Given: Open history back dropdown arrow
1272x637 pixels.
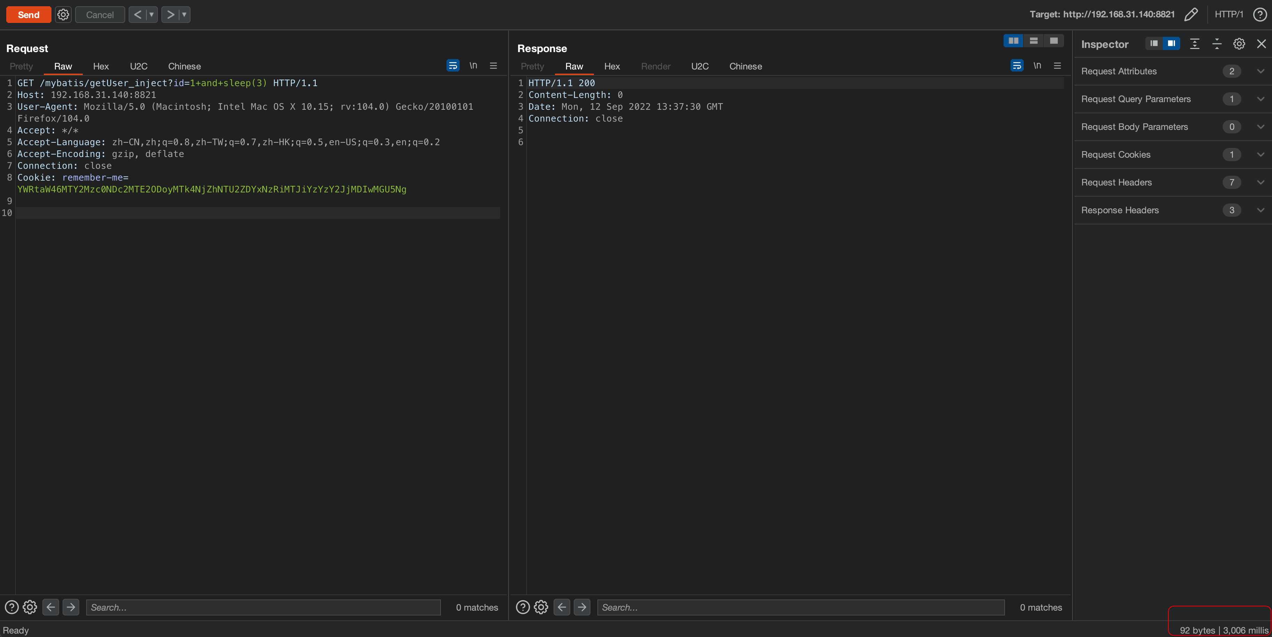Looking at the screenshot, I should point(152,15).
